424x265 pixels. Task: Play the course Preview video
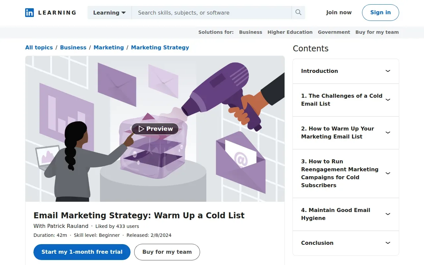coord(155,129)
